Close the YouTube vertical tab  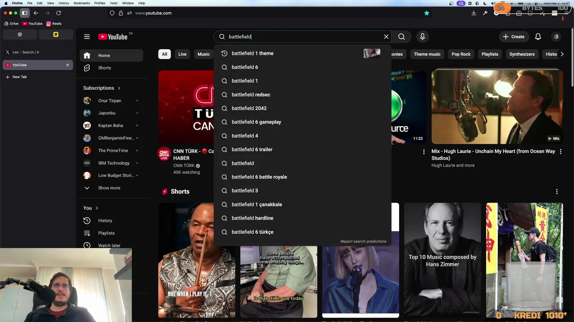[68, 65]
